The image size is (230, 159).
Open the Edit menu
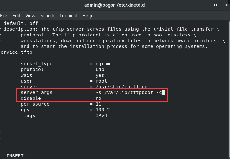[16, 16]
